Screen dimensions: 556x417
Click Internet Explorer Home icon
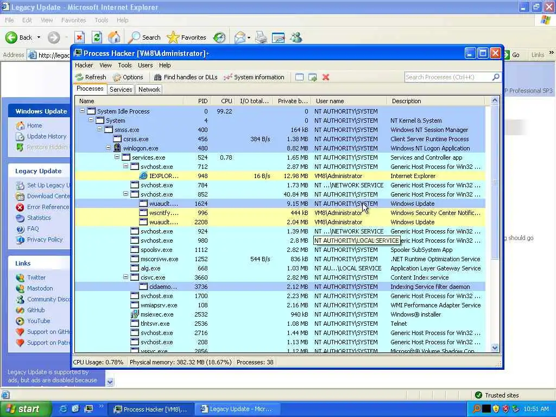114,37
